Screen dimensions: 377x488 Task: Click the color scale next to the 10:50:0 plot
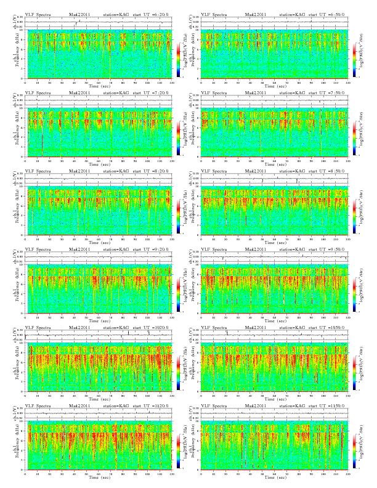pyautogui.click(x=355, y=373)
